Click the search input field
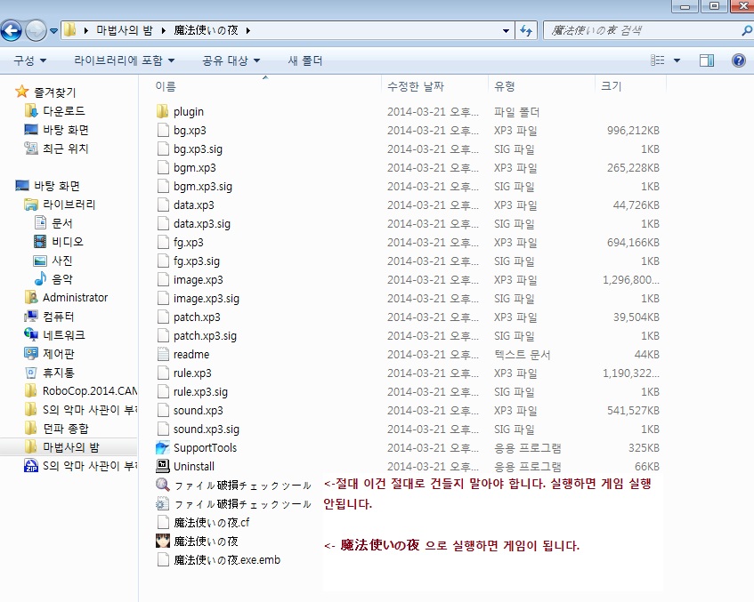 (641, 30)
